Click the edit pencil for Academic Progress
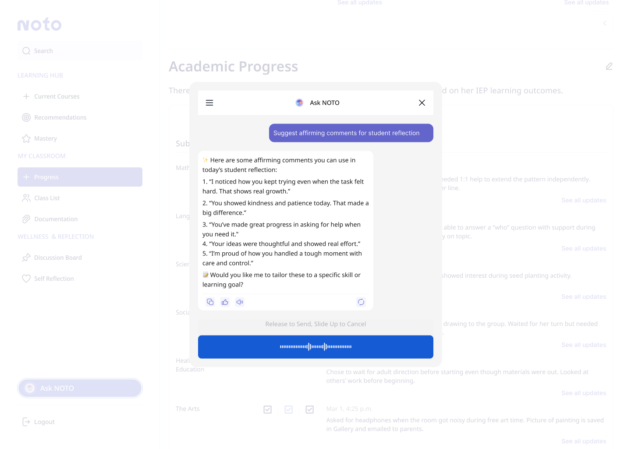The width and height of the screenshot is (631, 449). click(x=609, y=67)
